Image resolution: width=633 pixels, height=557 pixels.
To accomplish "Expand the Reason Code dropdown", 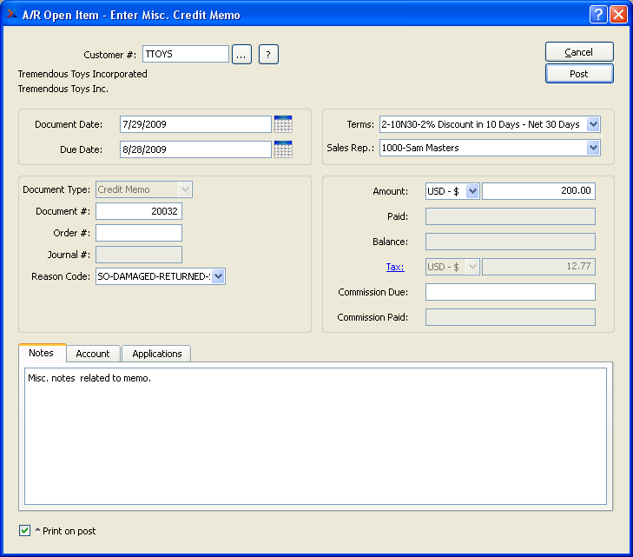I will 218,276.
